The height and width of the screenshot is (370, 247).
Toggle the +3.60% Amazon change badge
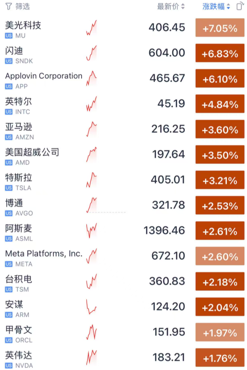pos(220,130)
